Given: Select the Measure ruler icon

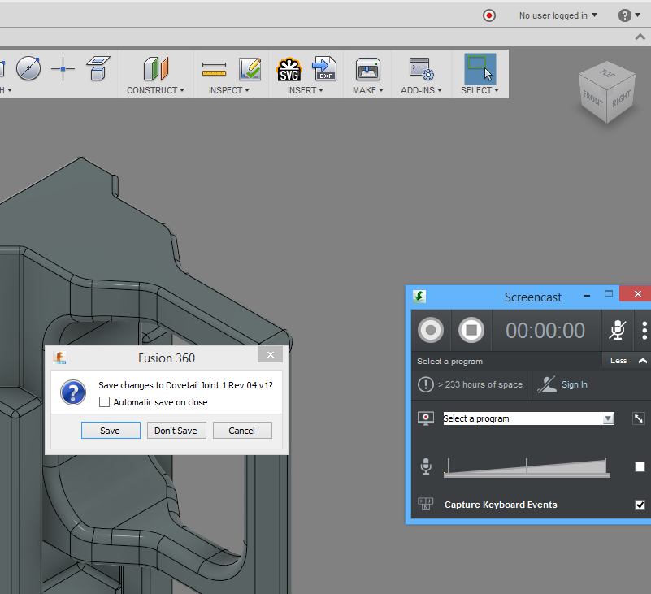Looking at the screenshot, I should pos(214,69).
